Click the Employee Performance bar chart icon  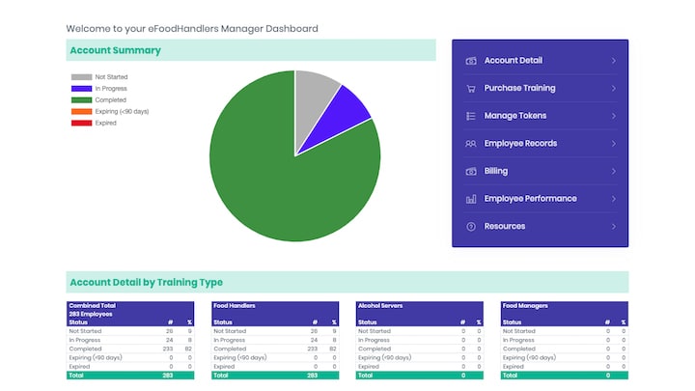(x=471, y=199)
